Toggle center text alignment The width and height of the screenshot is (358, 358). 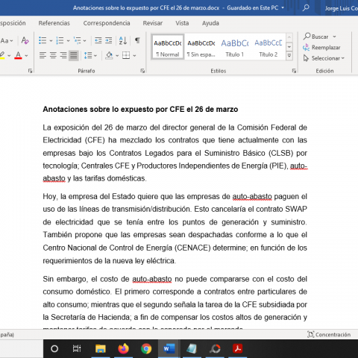click(x=53, y=55)
